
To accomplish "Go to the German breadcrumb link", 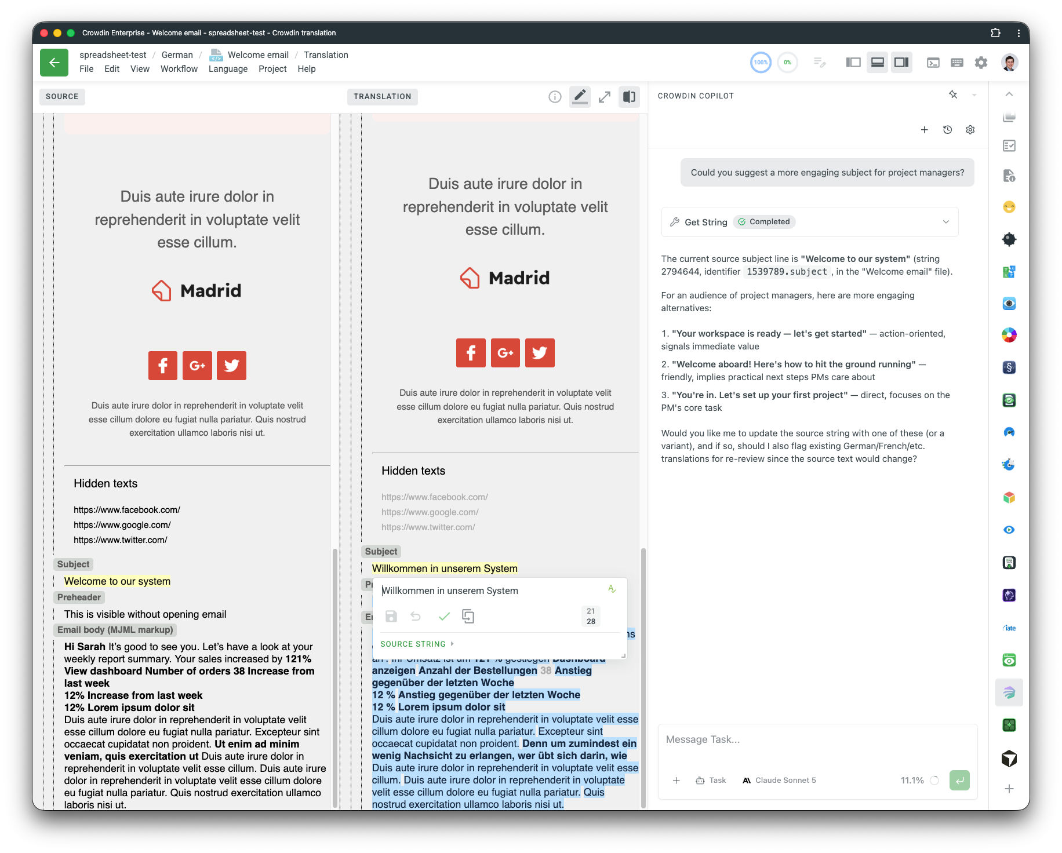I will point(177,55).
